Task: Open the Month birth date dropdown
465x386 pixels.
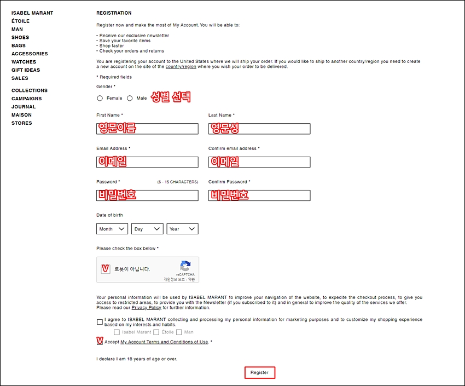Action: (112, 229)
